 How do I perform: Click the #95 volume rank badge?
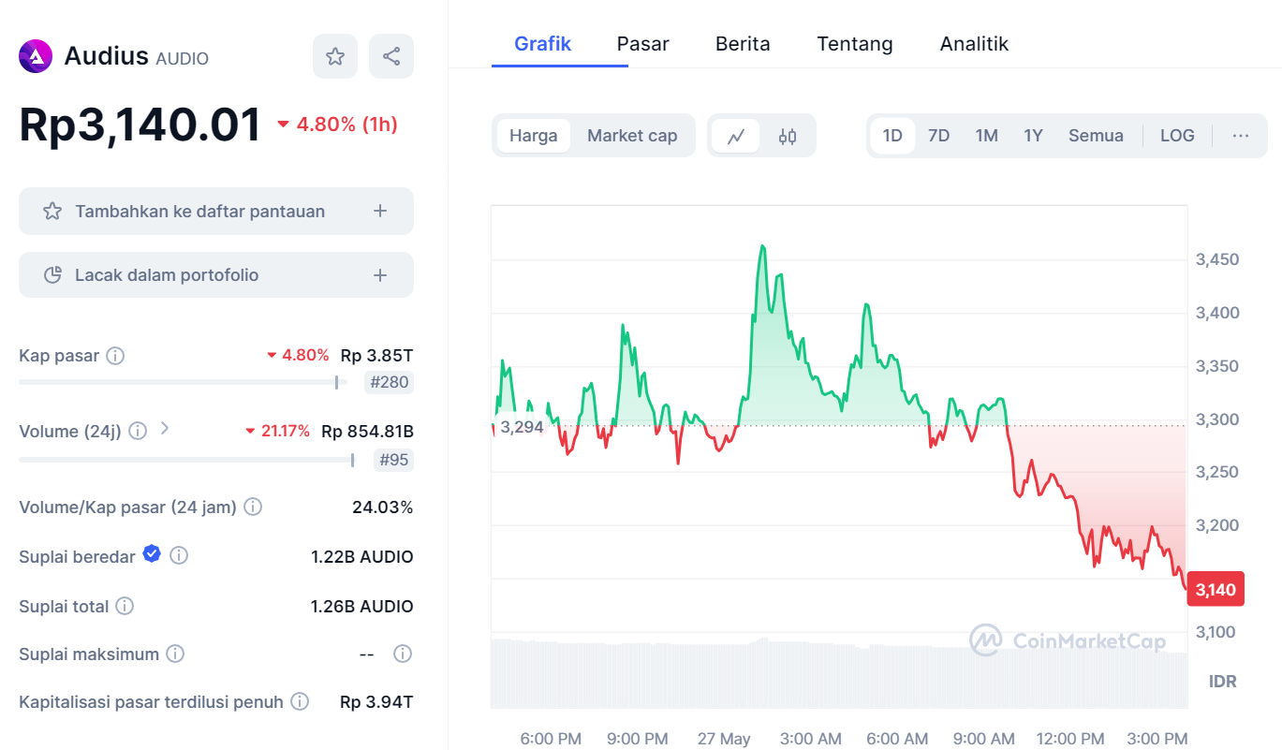click(x=392, y=460)
